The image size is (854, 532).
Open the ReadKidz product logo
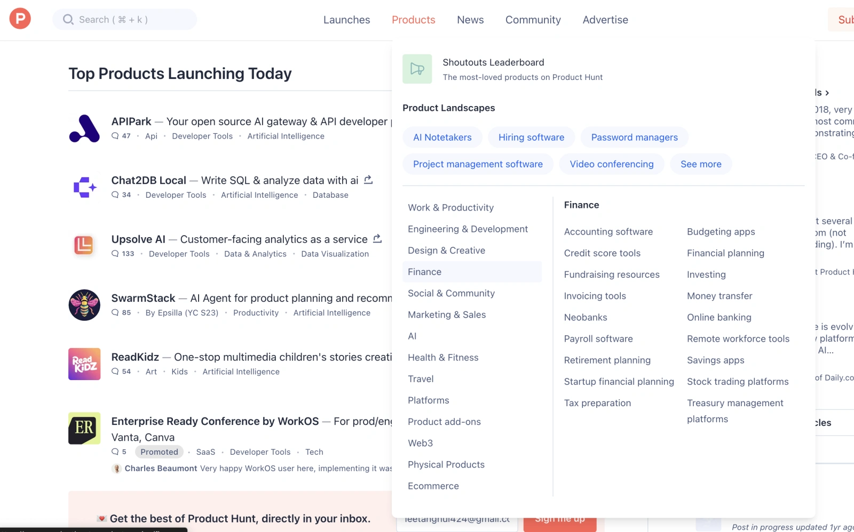[x=84, y=364]
